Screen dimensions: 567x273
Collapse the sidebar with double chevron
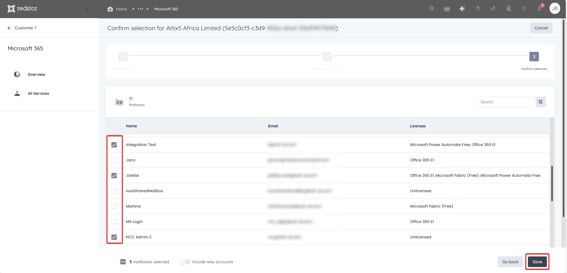coord(88,9)
